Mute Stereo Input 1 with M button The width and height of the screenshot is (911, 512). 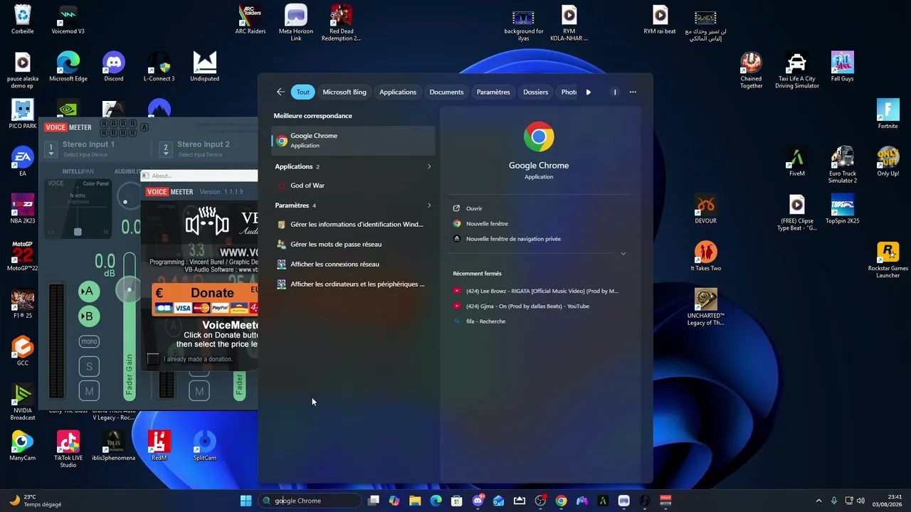click(89, 391)
